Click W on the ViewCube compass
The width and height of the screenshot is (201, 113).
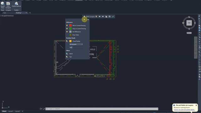point(183,23)
